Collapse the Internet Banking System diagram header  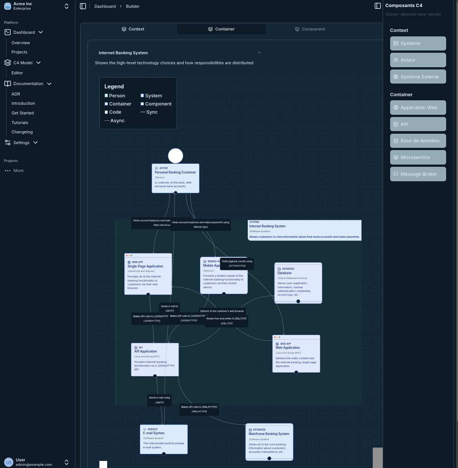(259, 52)
